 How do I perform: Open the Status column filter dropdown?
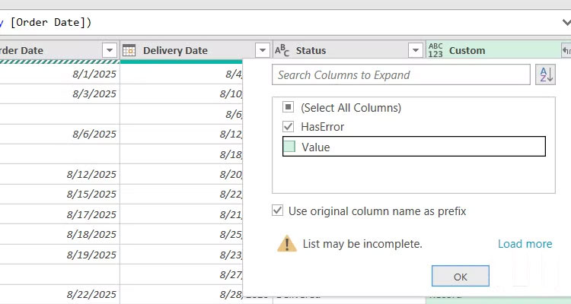pos(415,50)
